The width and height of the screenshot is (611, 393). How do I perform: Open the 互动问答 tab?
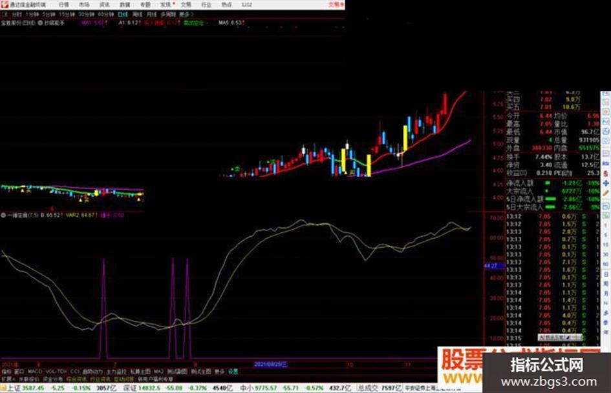click(x=124, y=379)
